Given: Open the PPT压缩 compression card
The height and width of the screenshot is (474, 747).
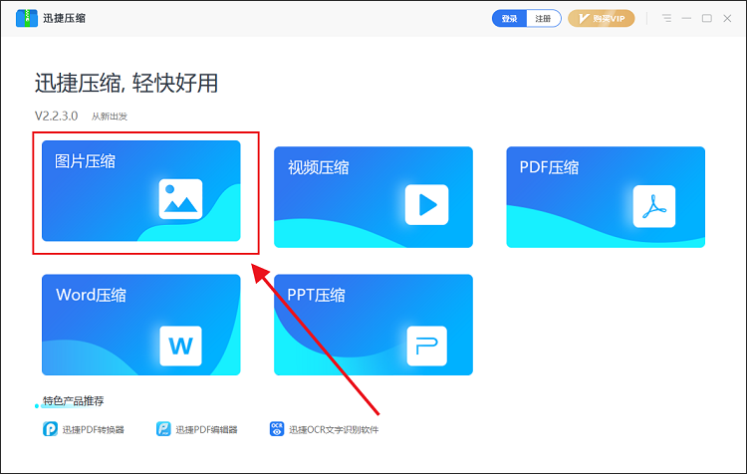Looking at the screenshot, I should click(x=373, y=325).
